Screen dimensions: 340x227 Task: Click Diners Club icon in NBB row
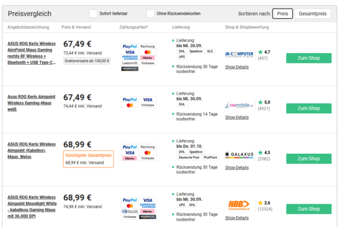tap(130, 211)
